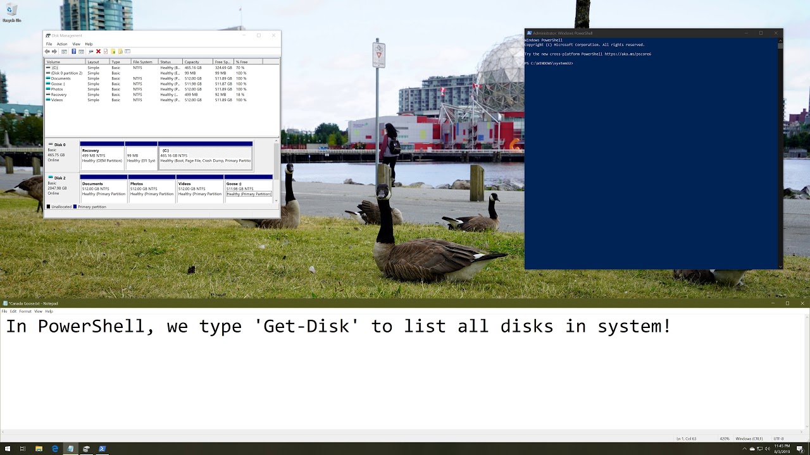Select the (Disk 0 partition 2) volume row
The height and width of the screenshot is (455, 810).
click(161, 73)
